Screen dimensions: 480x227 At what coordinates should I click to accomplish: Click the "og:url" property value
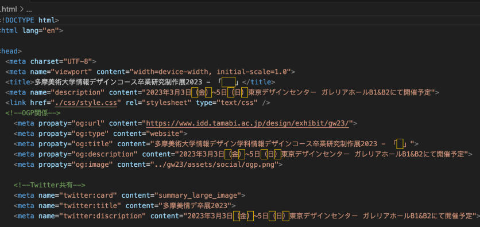(x=88, y=123)
